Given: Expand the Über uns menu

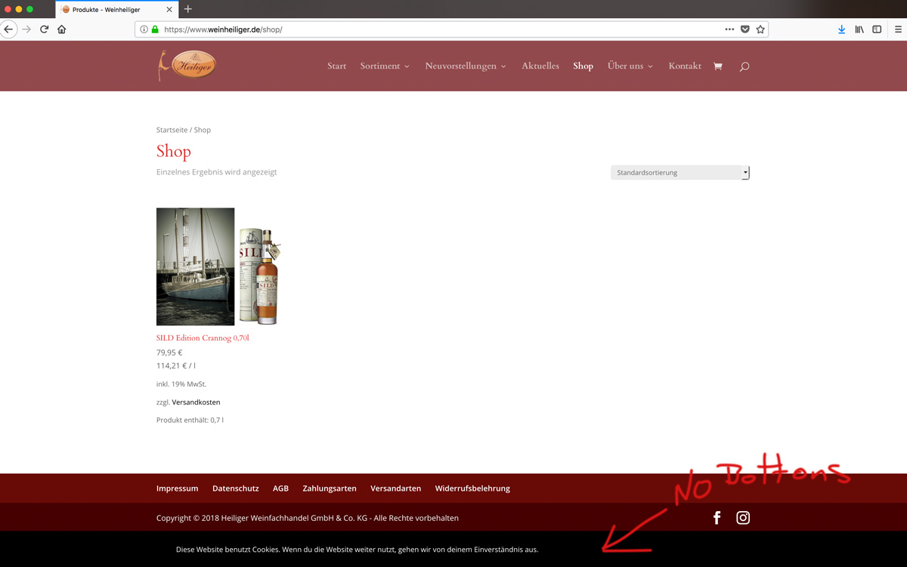Looking at the screenshot, I should pyautogui.click(x=630, y=66).
